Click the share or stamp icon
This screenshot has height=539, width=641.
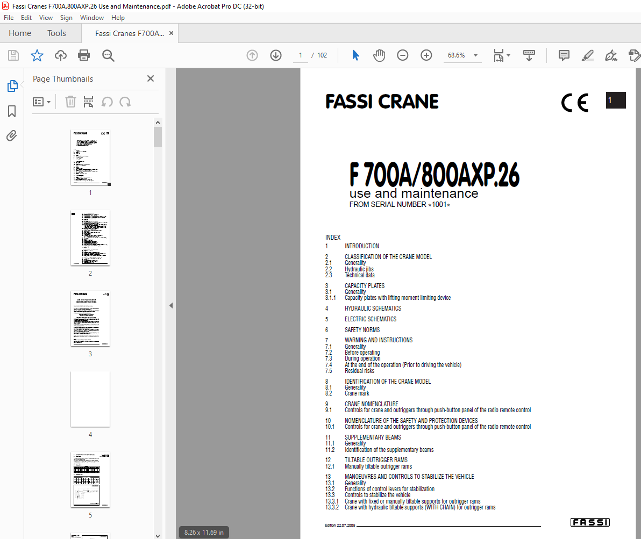coord(634,55)
